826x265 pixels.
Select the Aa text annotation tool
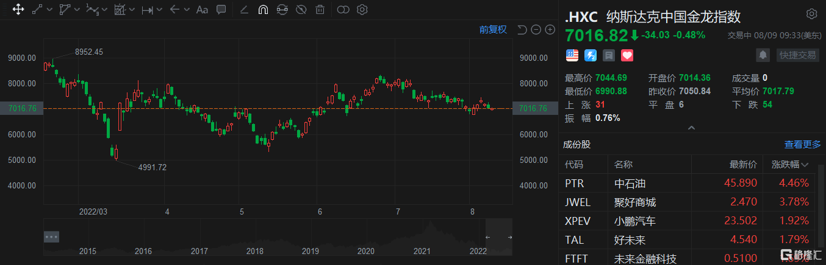(203, 10)
